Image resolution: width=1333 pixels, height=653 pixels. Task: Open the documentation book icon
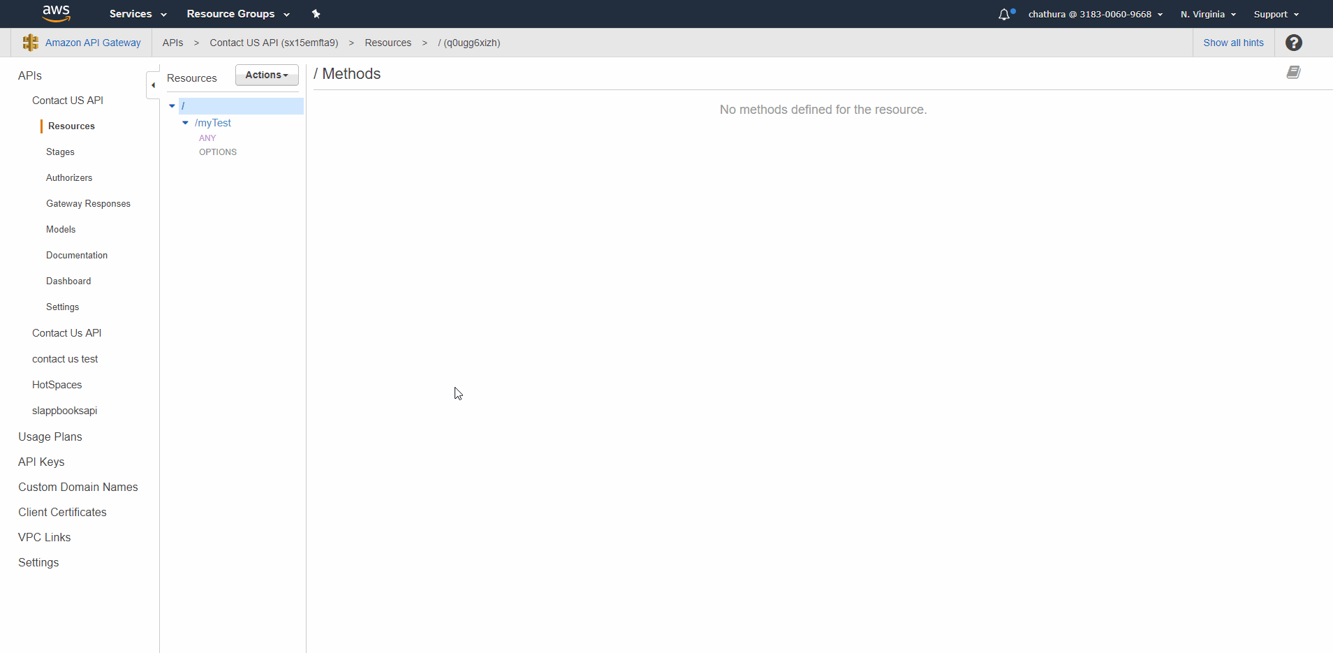click(x=1293, y=73)
